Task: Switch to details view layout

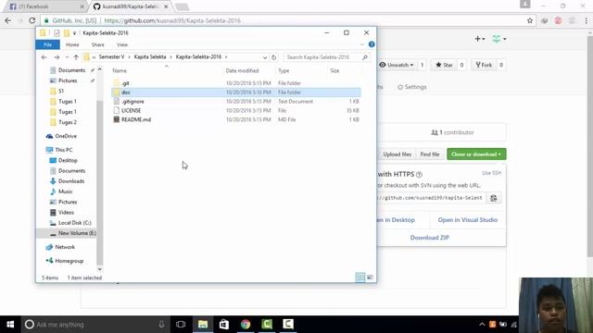Action: coord(360,277)
